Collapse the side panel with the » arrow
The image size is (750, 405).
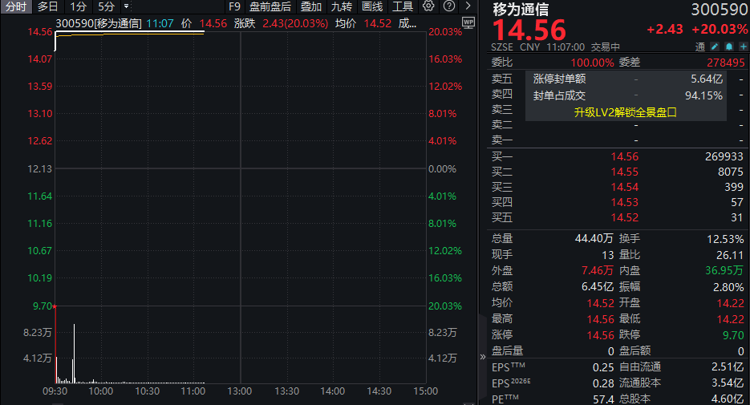(482, 357)
